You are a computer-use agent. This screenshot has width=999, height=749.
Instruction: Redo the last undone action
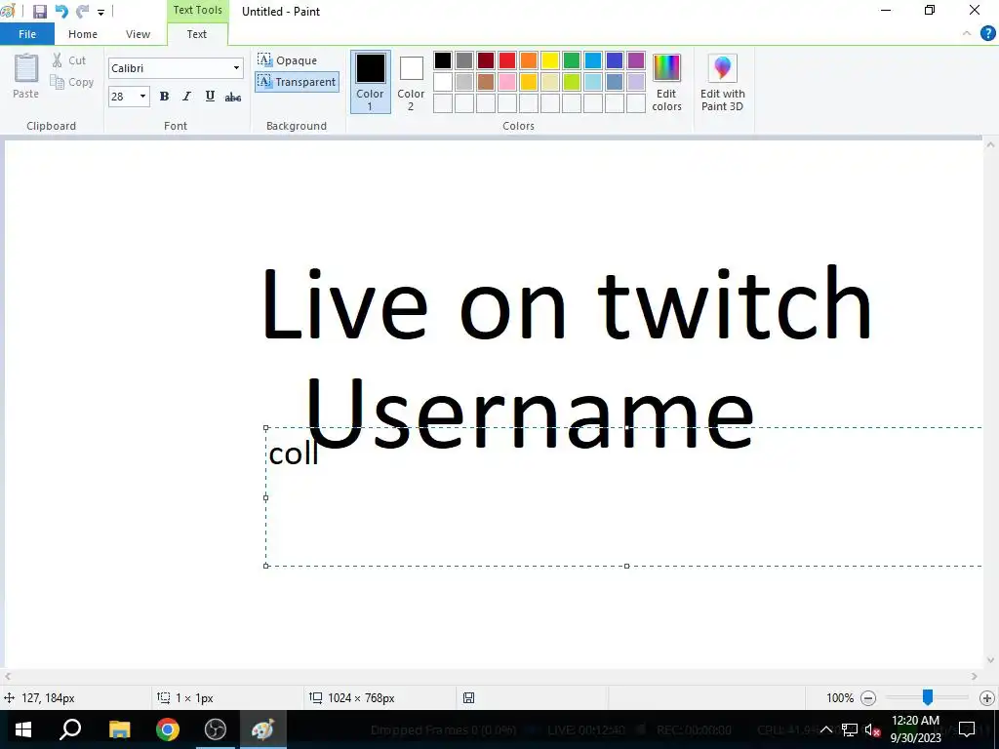[82, 12]
